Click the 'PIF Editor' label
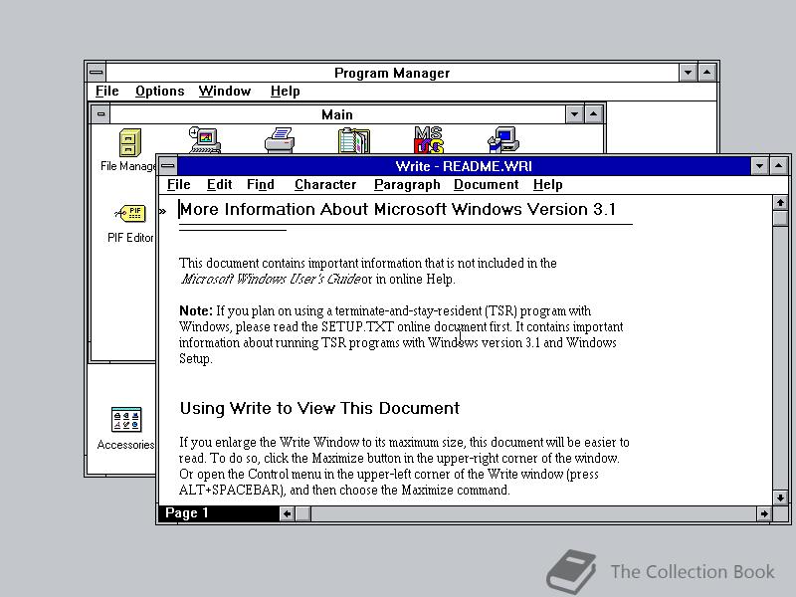The image size is (796, 597). tap(130, 238)
